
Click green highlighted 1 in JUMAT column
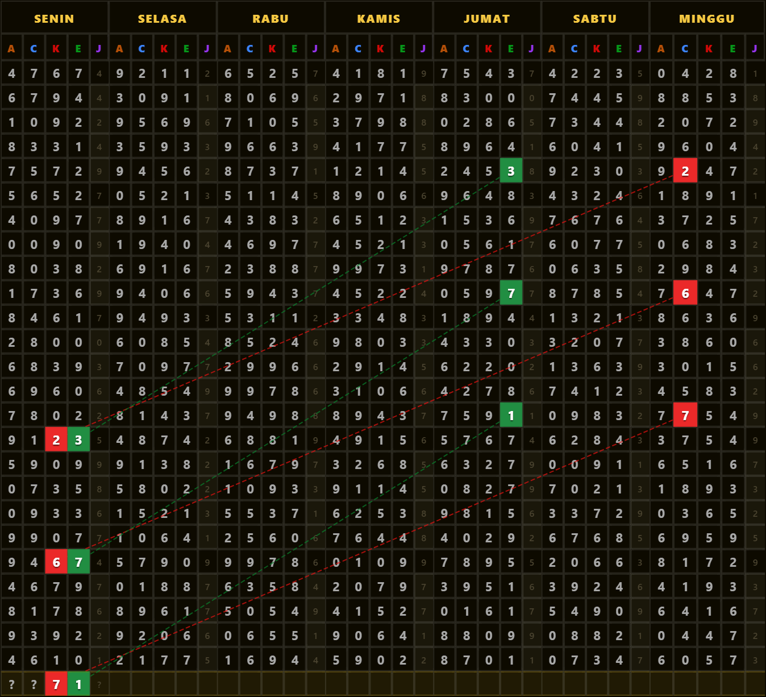click(x=511, y=416)
